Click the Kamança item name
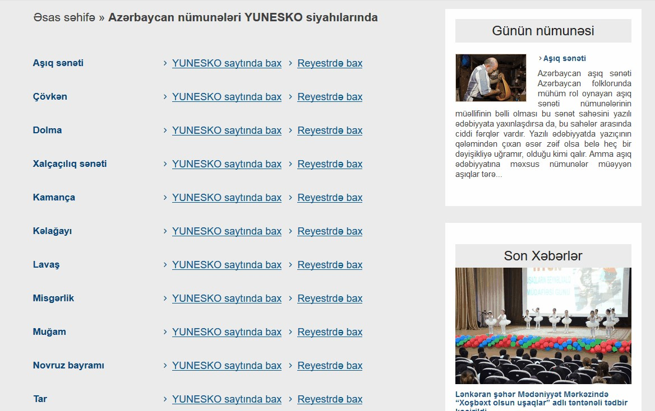This screenshot has height=411, width=655. (x=54, y=198)
